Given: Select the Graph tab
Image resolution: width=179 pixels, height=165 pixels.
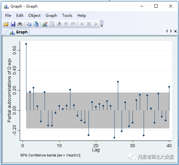Looking at the screenshot, I should pos(19,32).
